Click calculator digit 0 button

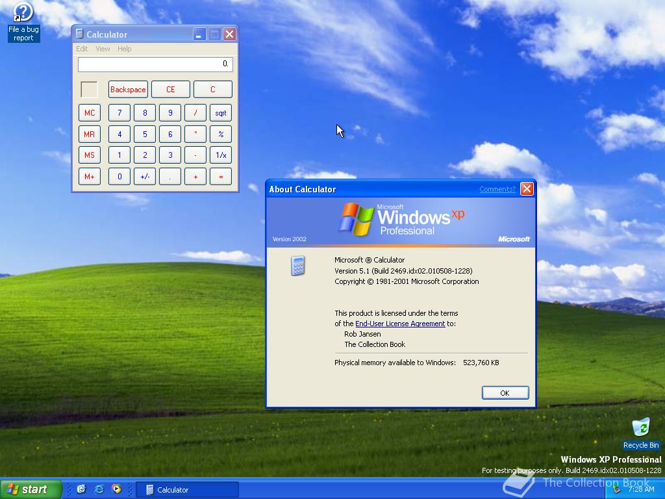pyautogui.click(x=119, y=177)
